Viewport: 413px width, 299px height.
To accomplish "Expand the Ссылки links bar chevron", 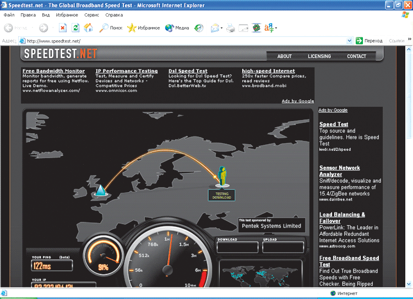I will [x=410, y=39].
